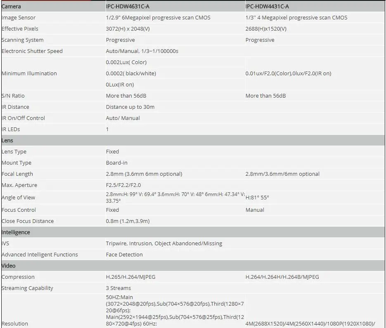The width and height of the screenshot is (386, 328).
Task: Click the Video section header row
Action: [193, 266]
